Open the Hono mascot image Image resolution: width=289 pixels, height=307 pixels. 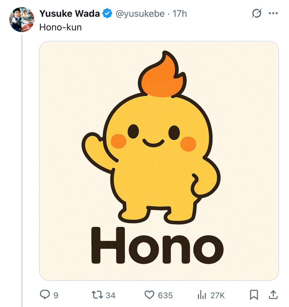[x=159, y=161]
